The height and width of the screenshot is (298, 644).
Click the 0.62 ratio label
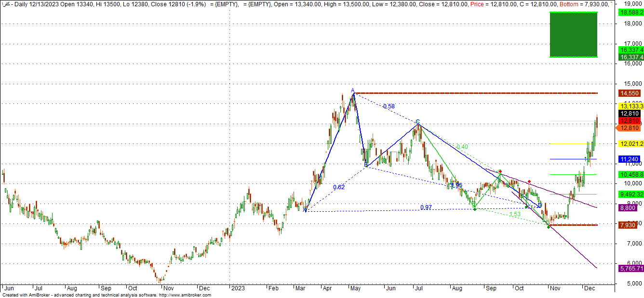click(339, 187)
